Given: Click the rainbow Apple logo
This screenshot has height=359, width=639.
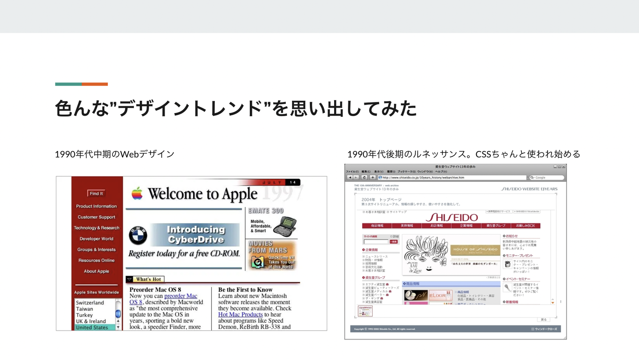Looking at the screenshot, I should pos(137,193).
